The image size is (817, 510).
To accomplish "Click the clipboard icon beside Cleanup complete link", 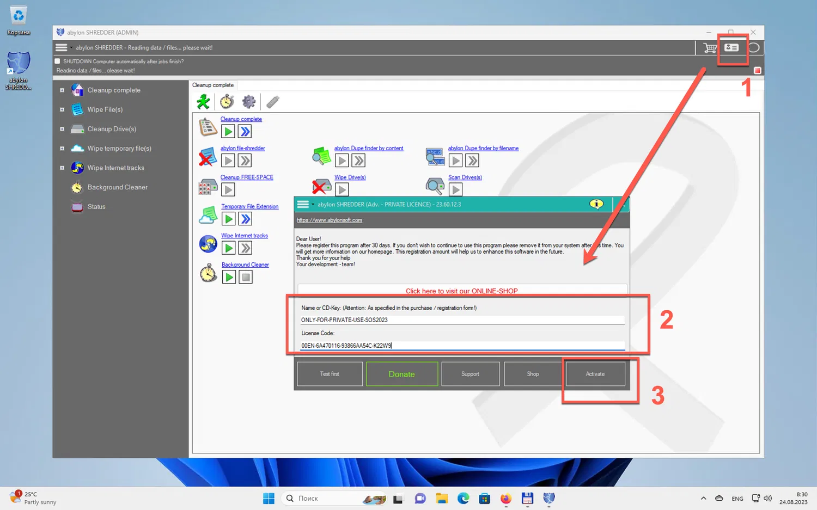I will (208, 127).
